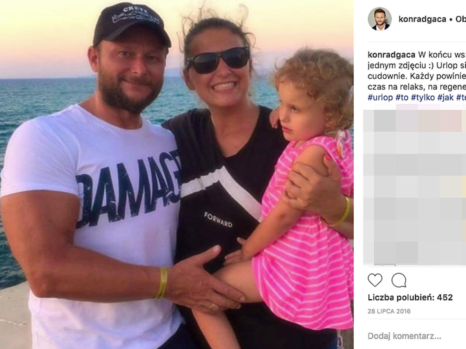Open the 28 LIPCA 2016 post date link

(389, 311)
